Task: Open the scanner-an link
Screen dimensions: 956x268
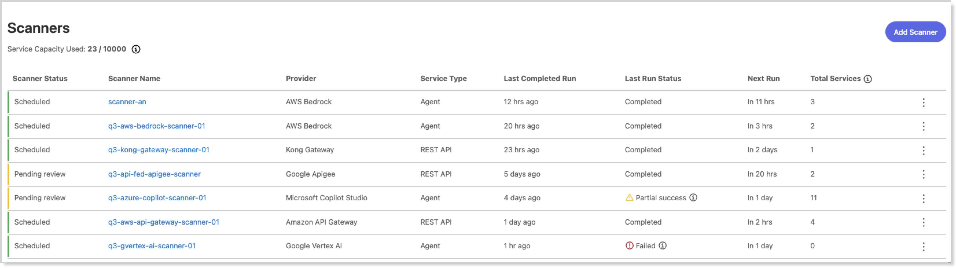Action: click(127, 102)
